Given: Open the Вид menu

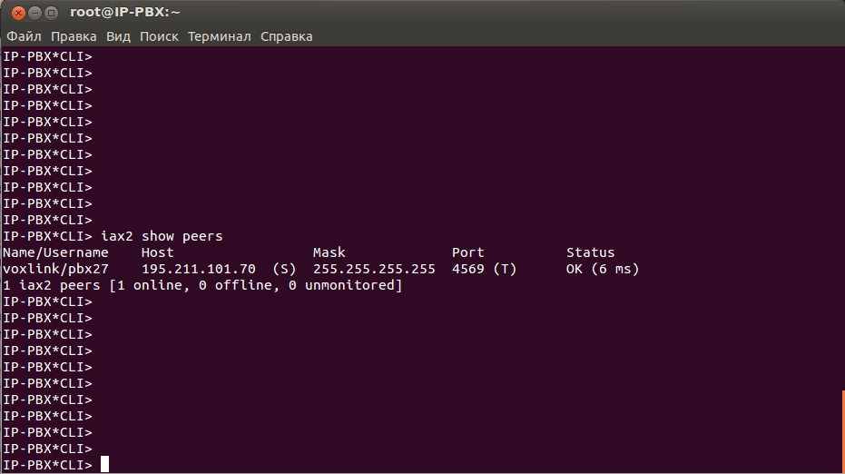Looking at the screenshot, I should (118, 36).
